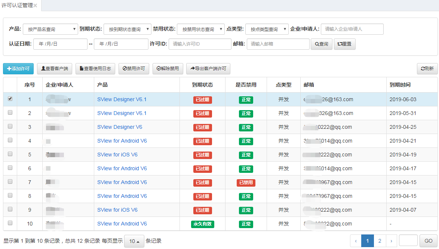The width and height of the screenshot is (439, 249).
Task: Open SView Designer V6 product link
Action: coord(120,127)
